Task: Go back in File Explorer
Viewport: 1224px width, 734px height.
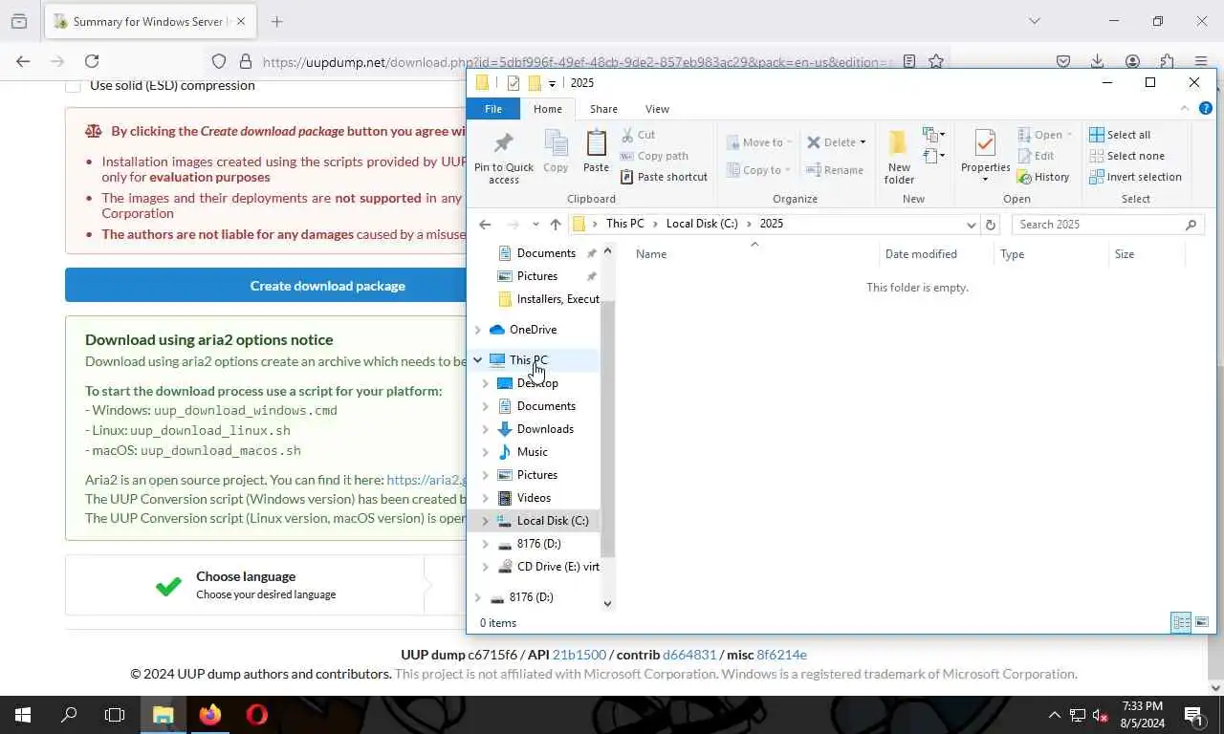Action: click(485, 225)
